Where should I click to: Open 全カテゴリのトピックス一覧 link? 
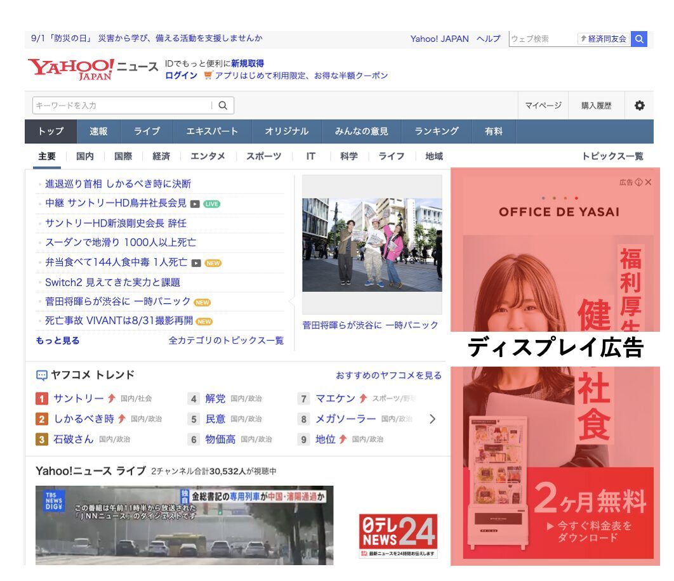[226, 341]
